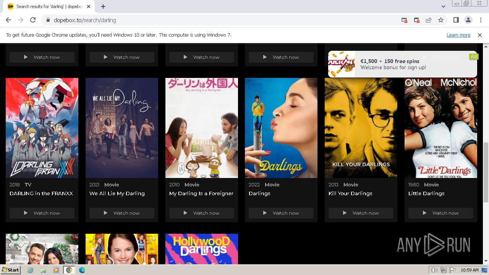Viewport: 489px width, 275px height.
Task: Open the share page icon
Action: point(429,20)
